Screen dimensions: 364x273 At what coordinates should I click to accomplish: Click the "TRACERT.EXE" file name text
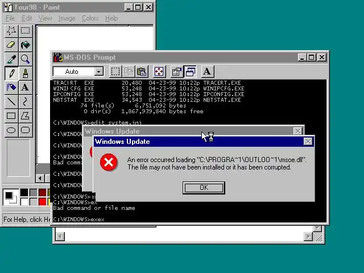[222, 83]
